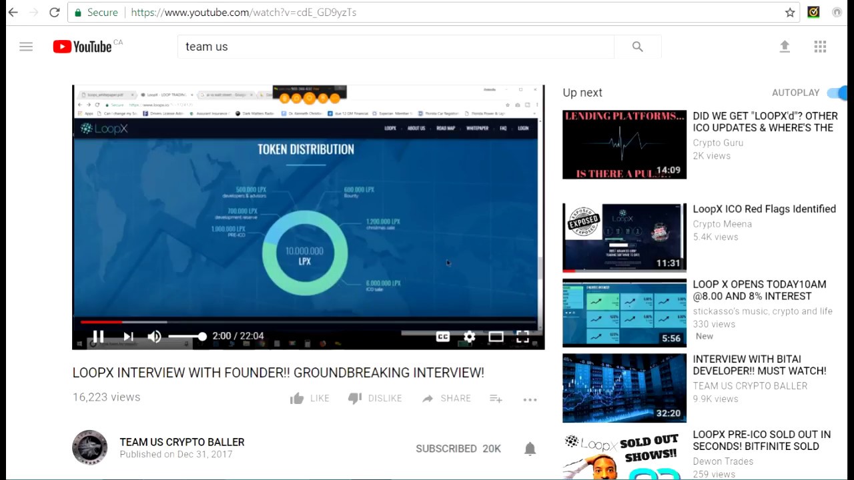Open the 'LoopX ICO Red Flags Identified' title
This screenshot has width=854, height=480.
pyautogui.click(x=765, y=209)
